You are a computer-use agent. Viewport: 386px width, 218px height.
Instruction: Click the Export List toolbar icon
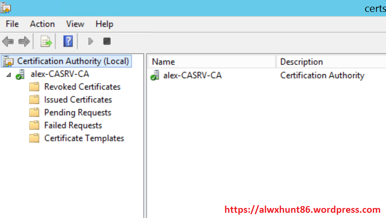tap(46, 41)
